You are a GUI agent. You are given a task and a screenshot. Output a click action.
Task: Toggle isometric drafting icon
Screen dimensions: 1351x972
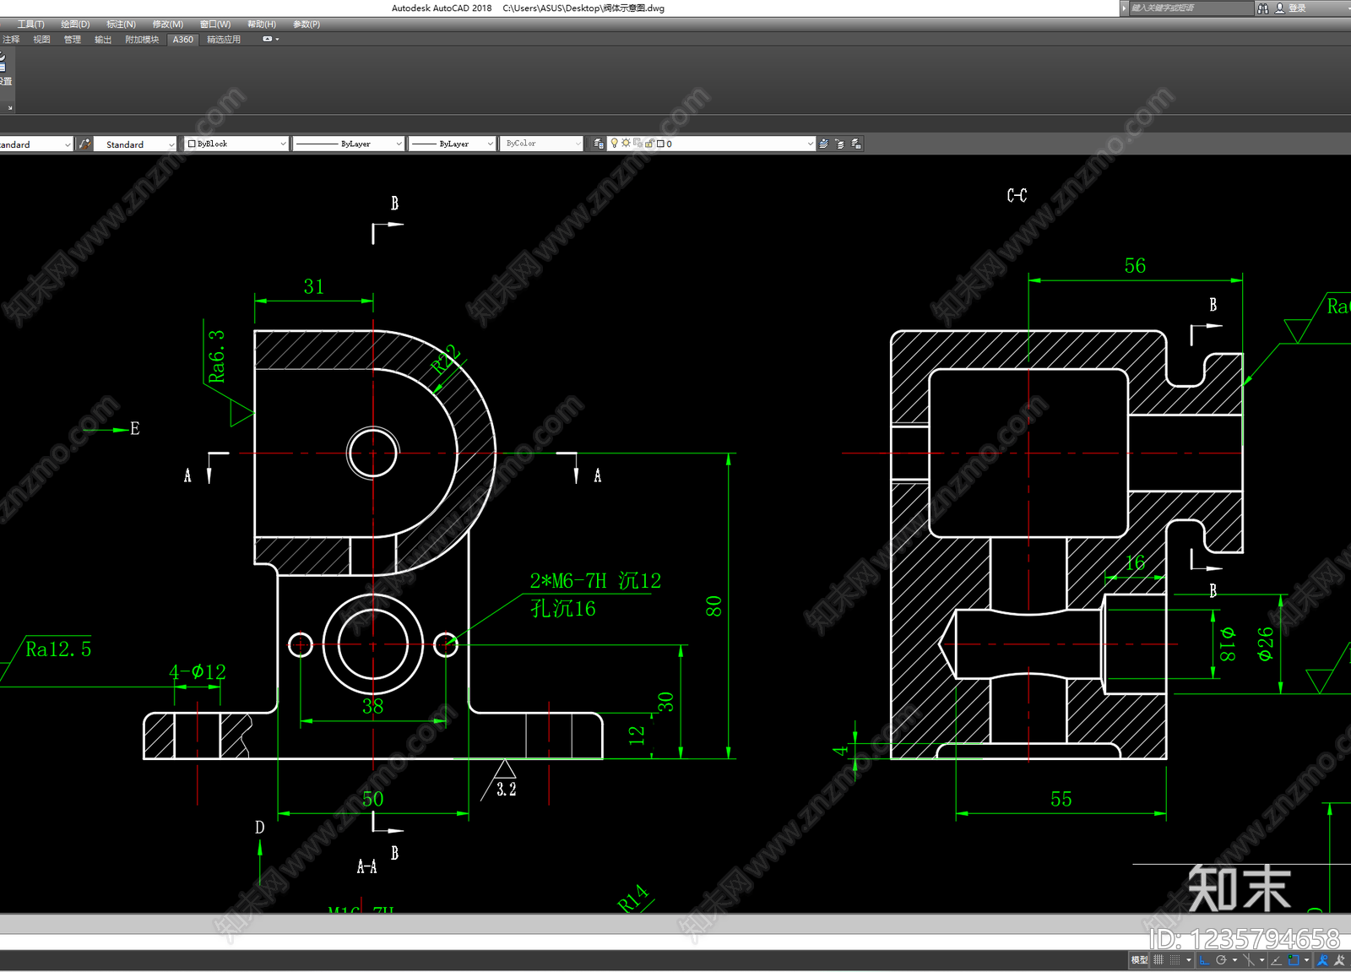(x=1249, y=960)
